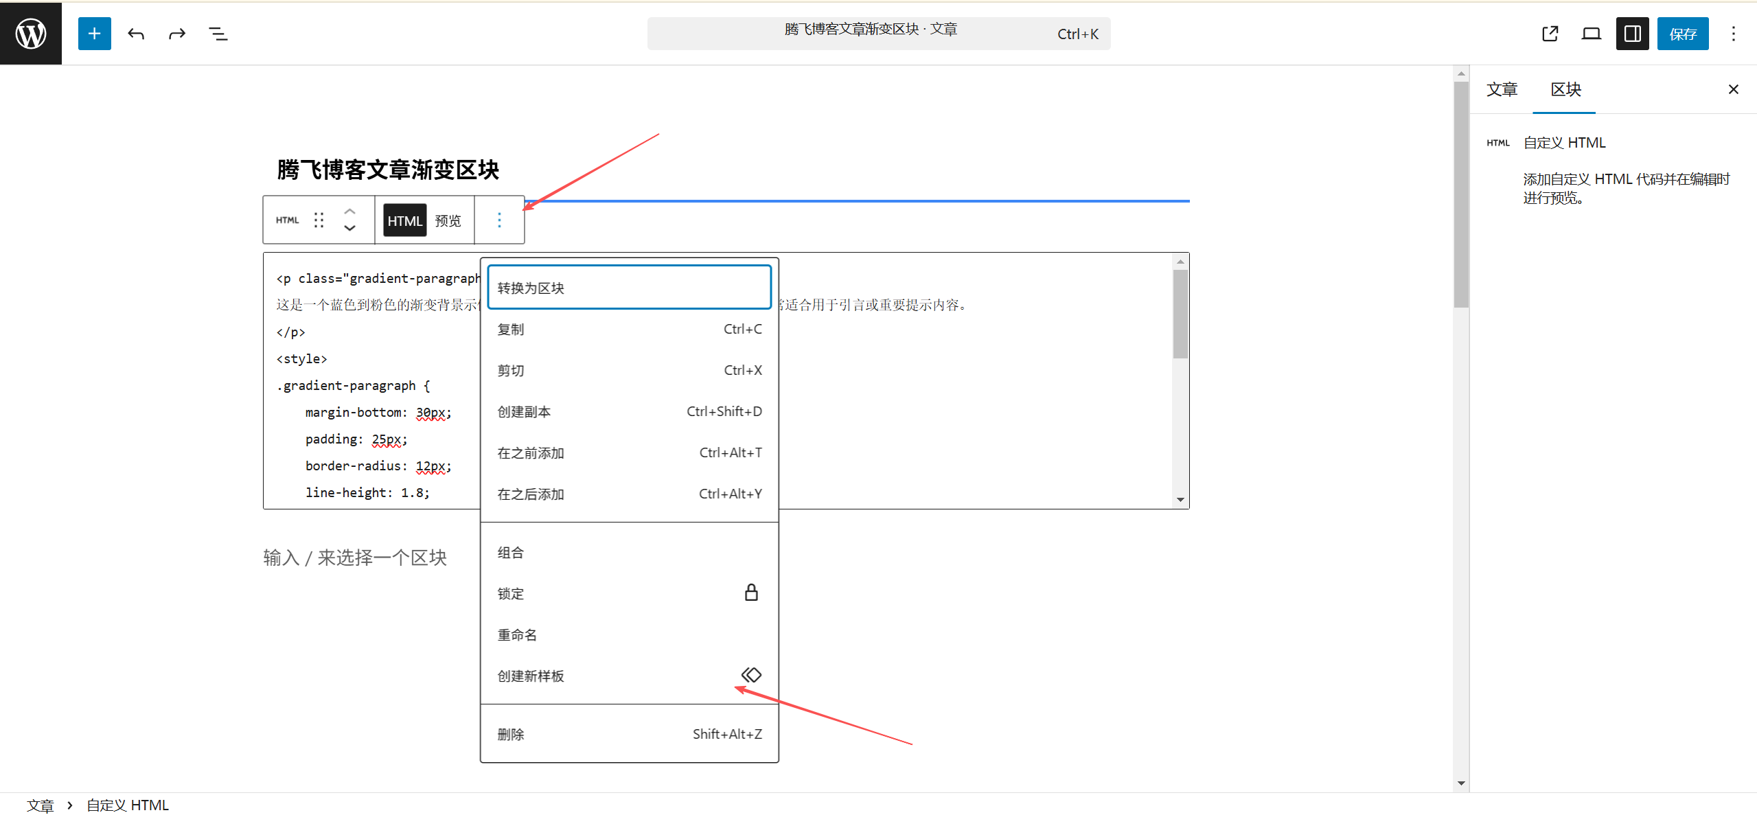This screenshot has height=815, width=1757.
Task: Select 删除 from the context menu
Action: click(x=510, y=733)
